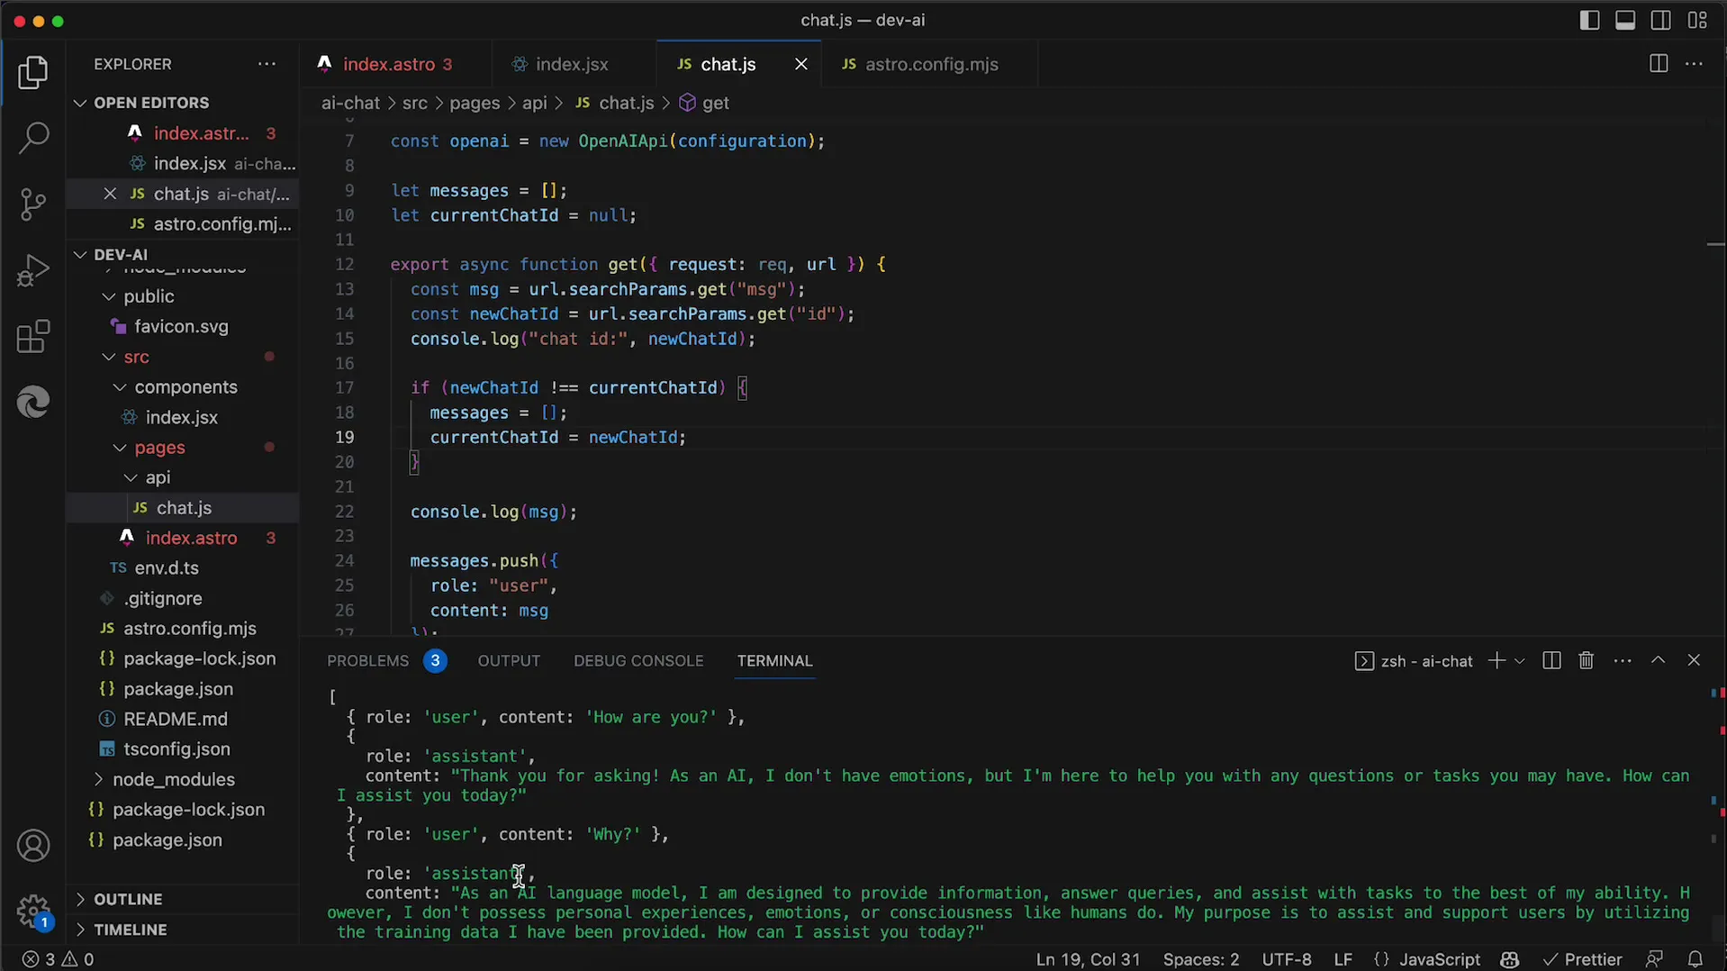Screen dimensions: 1727x971
Task: Open the new terminal launch profile dropdown
Action: click(1520, 661)
